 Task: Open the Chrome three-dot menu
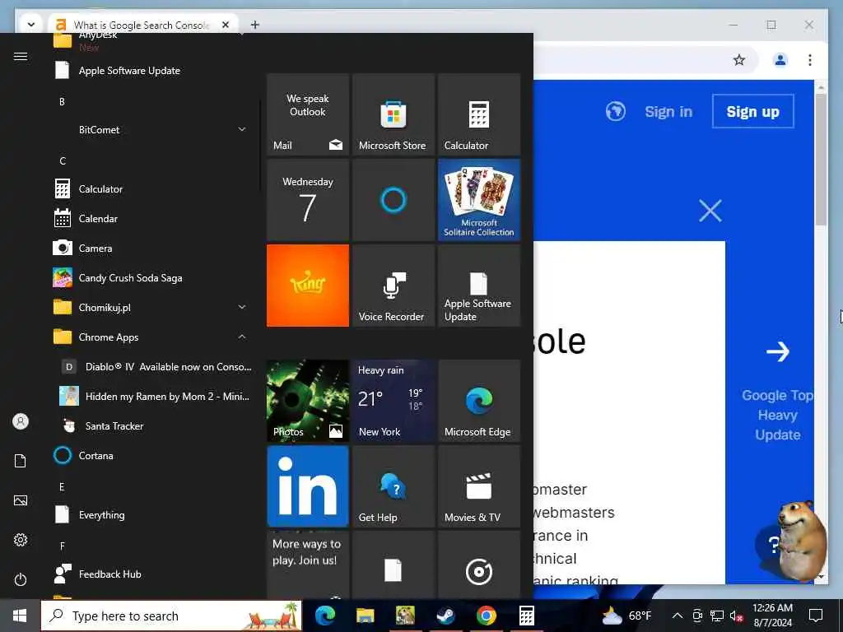tap(810, 59)
